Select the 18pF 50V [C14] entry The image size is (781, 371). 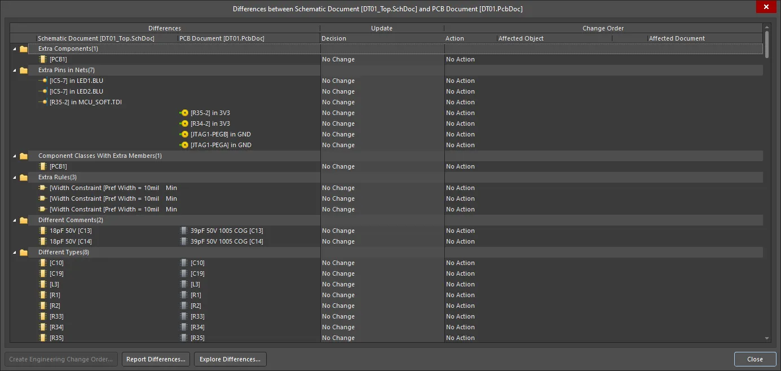click(70, 241)
